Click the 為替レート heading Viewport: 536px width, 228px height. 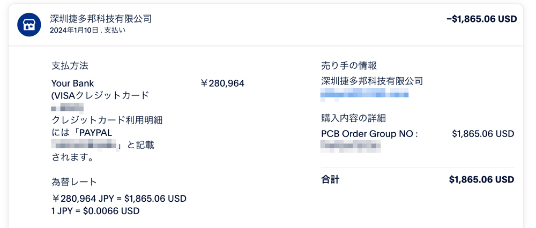pyautogui.click(x=74, y=182)
